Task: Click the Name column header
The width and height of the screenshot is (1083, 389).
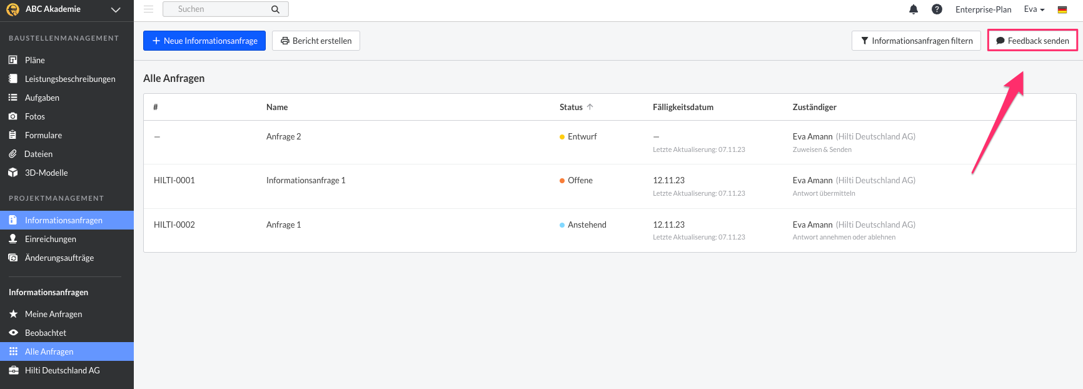Action: [277, 107]
